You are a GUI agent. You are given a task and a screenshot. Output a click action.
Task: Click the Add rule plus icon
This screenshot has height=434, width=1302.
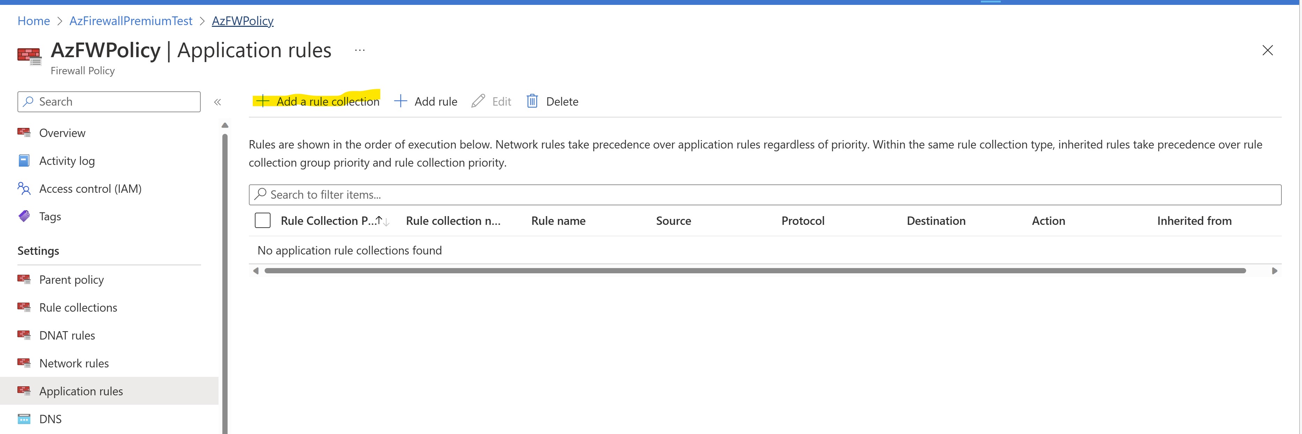400,101
